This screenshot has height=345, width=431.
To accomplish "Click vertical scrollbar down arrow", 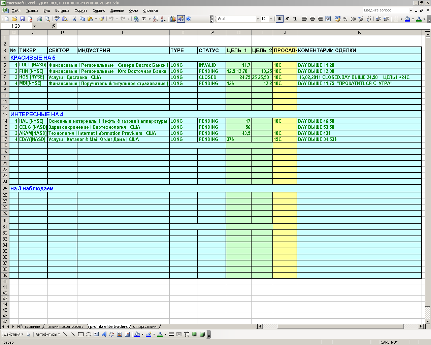I will [x=428, y=321].
